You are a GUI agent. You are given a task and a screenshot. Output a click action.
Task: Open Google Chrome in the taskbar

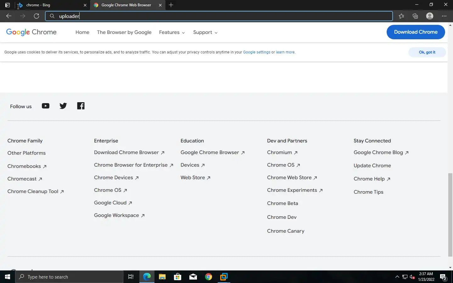[209, 277]
